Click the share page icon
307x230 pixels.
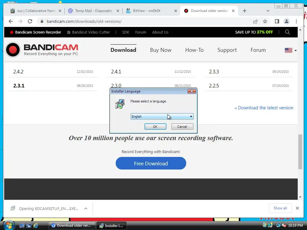[255, 21]
